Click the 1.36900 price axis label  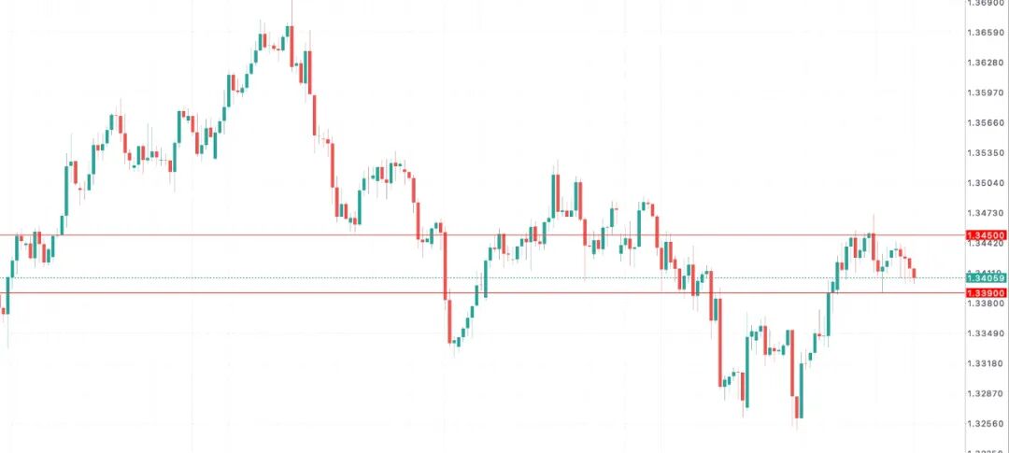coord(986,4)
